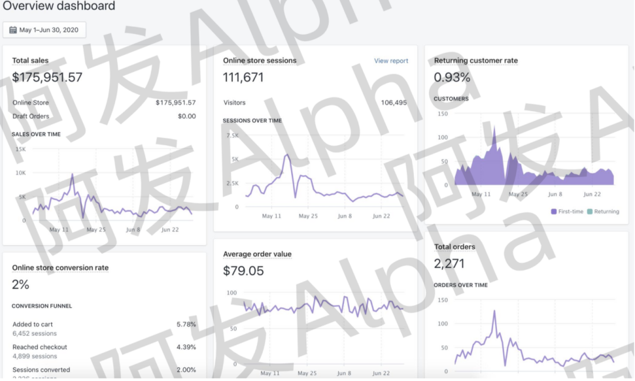Click the calendar icon in date picker
635x381 pixels.
tap(13, 30)
